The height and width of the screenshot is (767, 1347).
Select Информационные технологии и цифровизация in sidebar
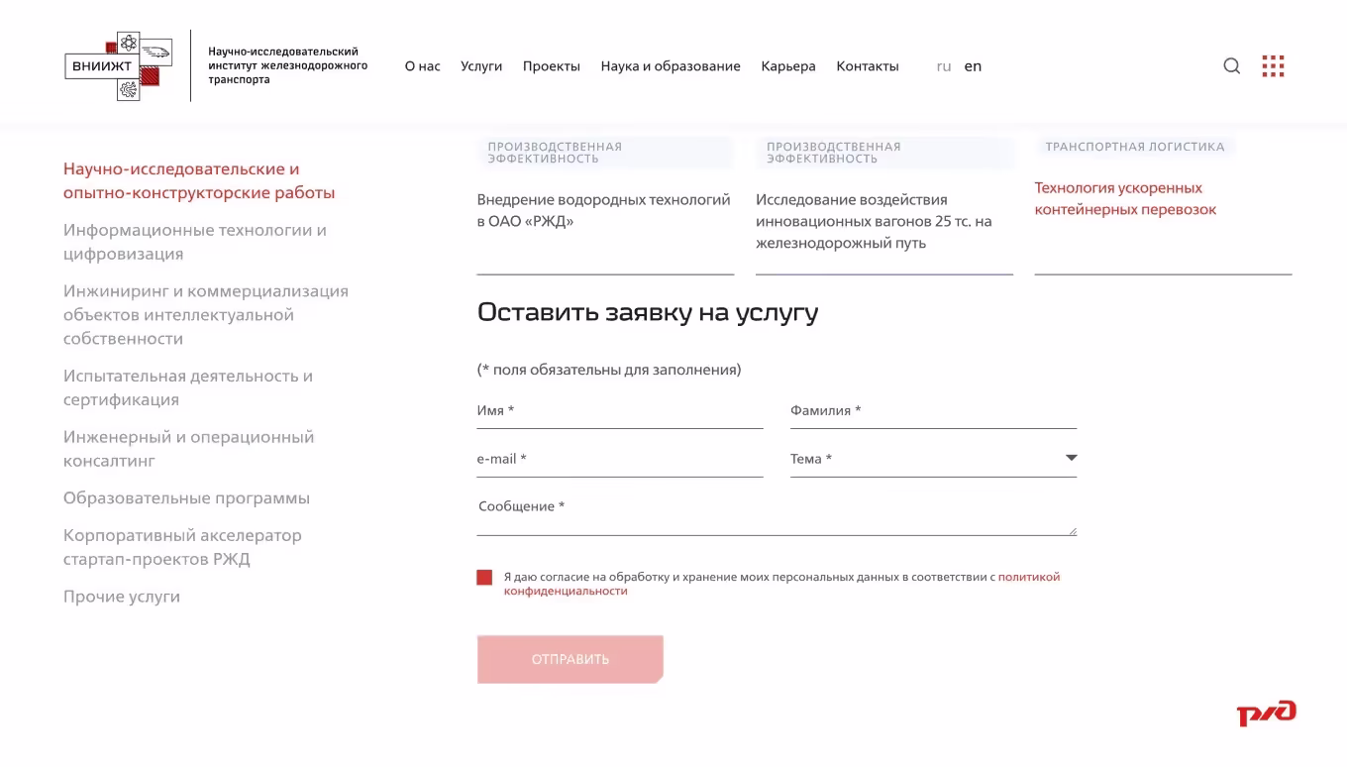(x=195, y=242)
